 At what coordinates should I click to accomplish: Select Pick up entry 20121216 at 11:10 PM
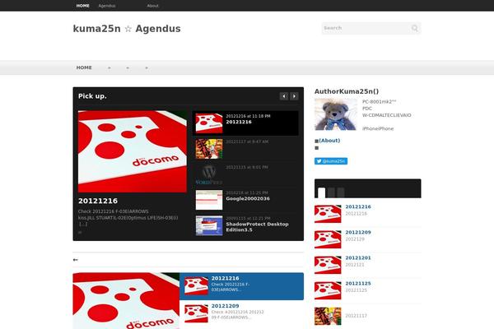[x=245, y=123]
